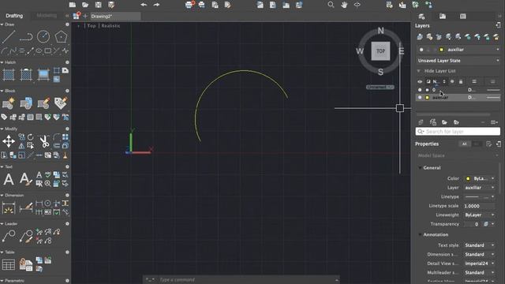505x284 pixels.
Task: Toggle visibility of layer 0 row
Action: tap(420, 90)
